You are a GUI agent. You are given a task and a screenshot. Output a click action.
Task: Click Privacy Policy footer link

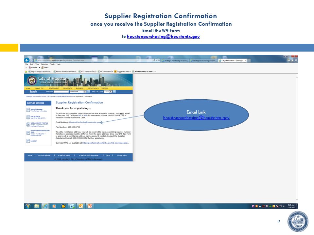tap(122, 155)
